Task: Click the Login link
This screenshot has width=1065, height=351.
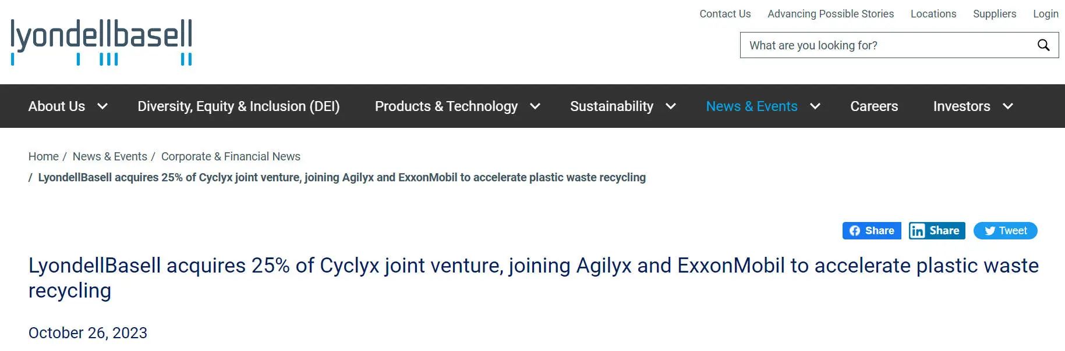Action: tap(1046, 14)
